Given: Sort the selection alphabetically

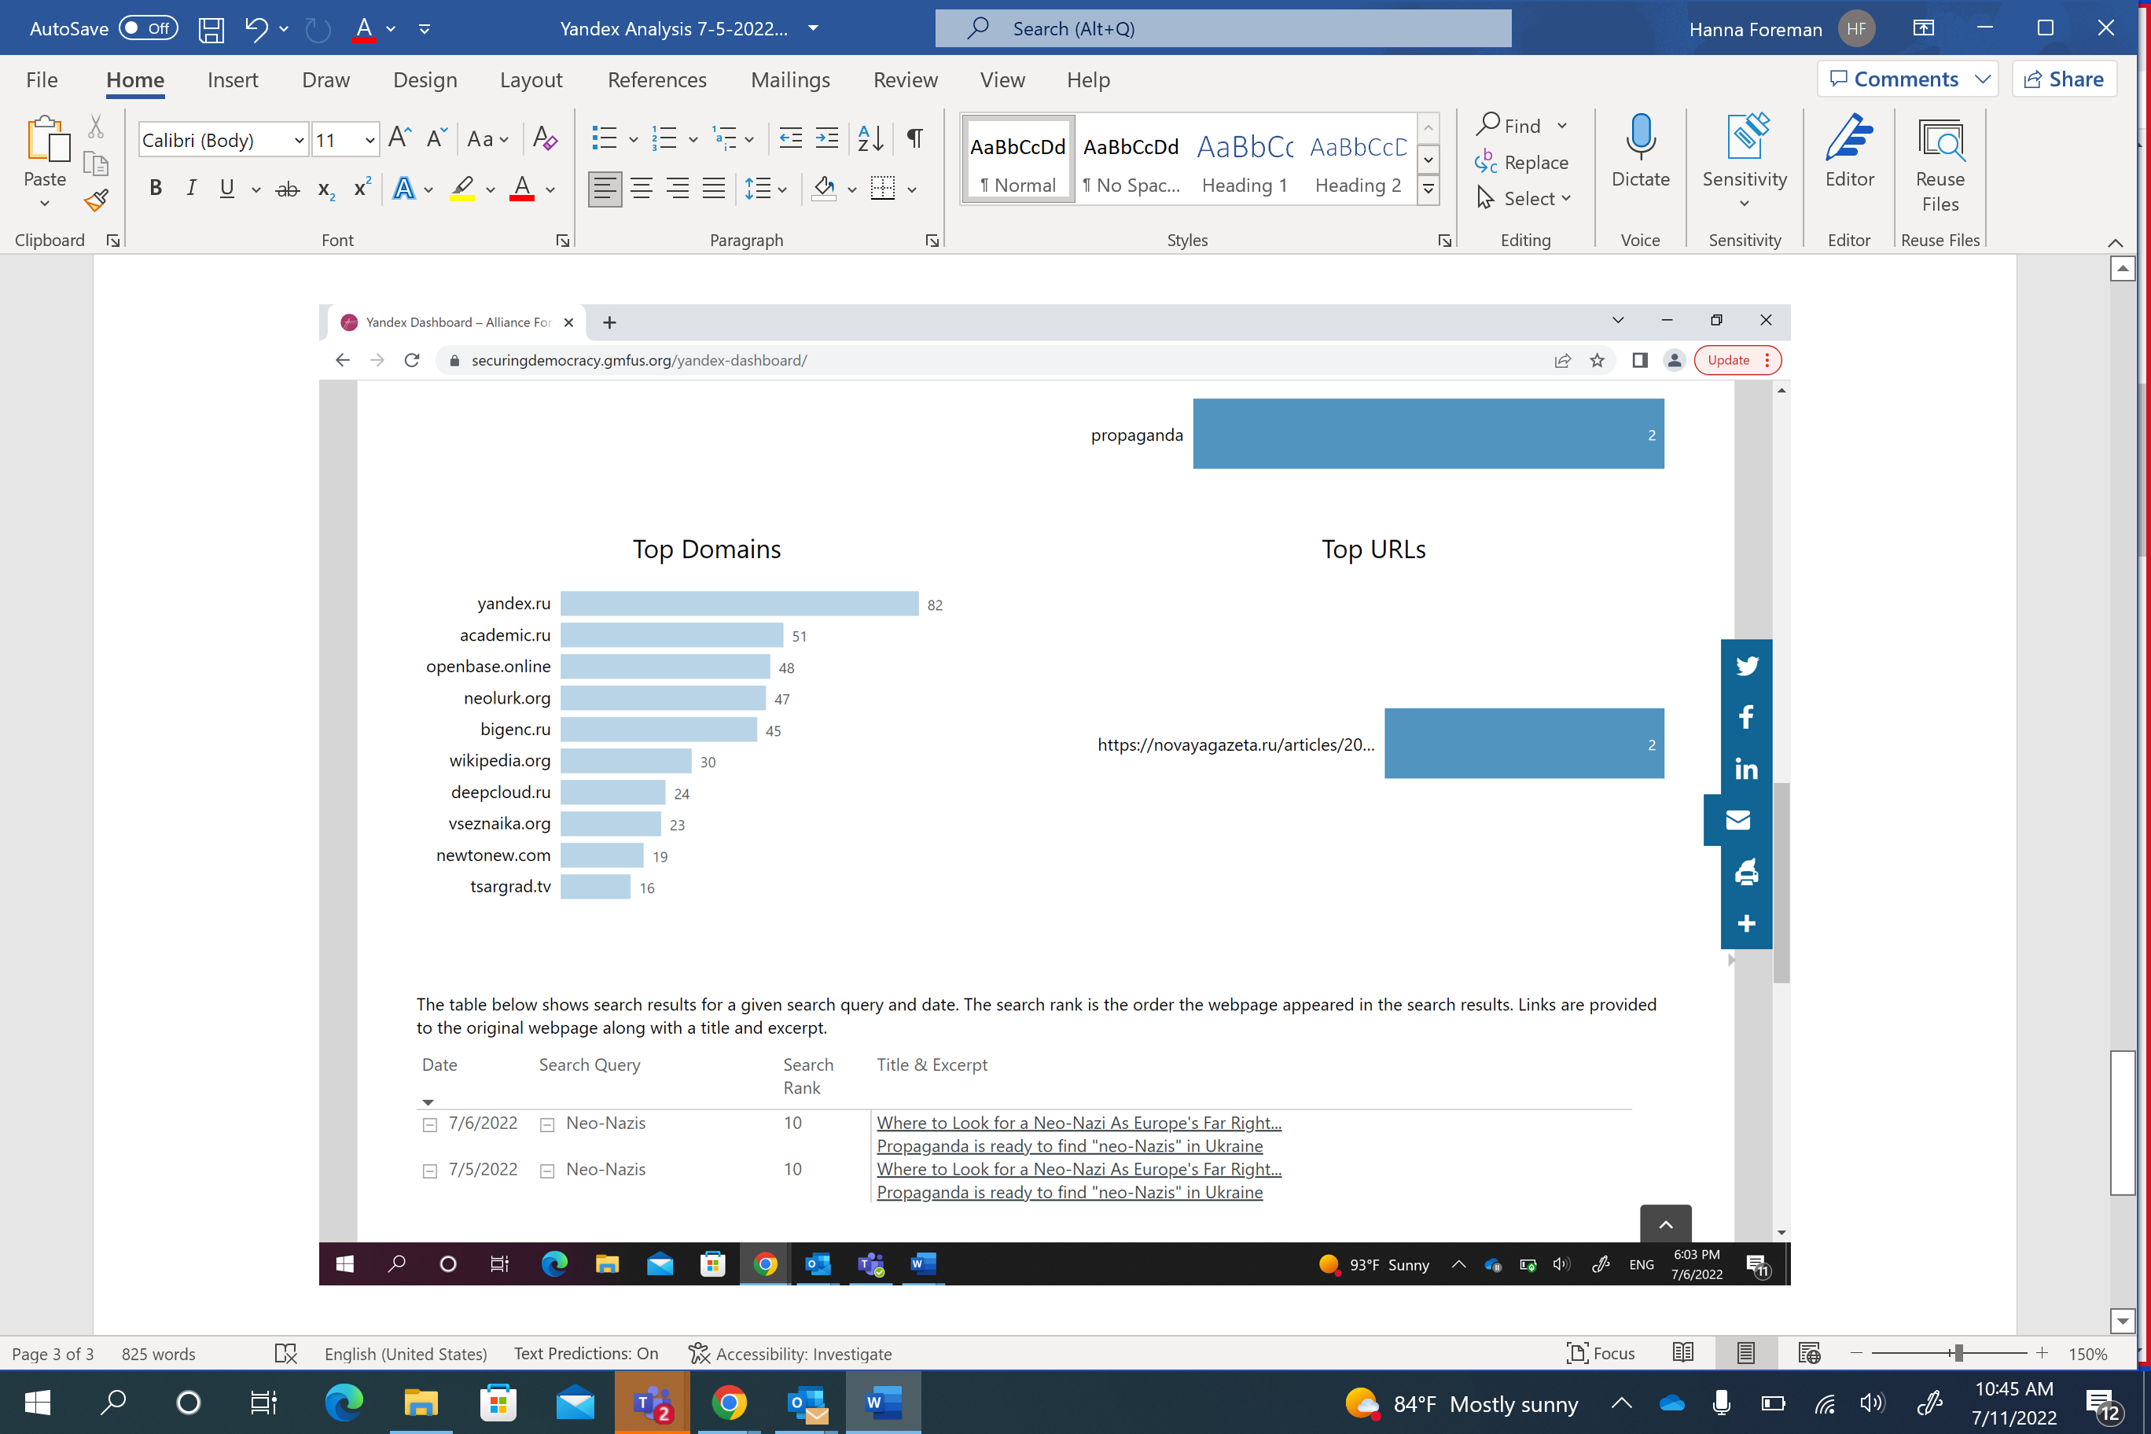Looking at the screenshot, I should point(870,139).
